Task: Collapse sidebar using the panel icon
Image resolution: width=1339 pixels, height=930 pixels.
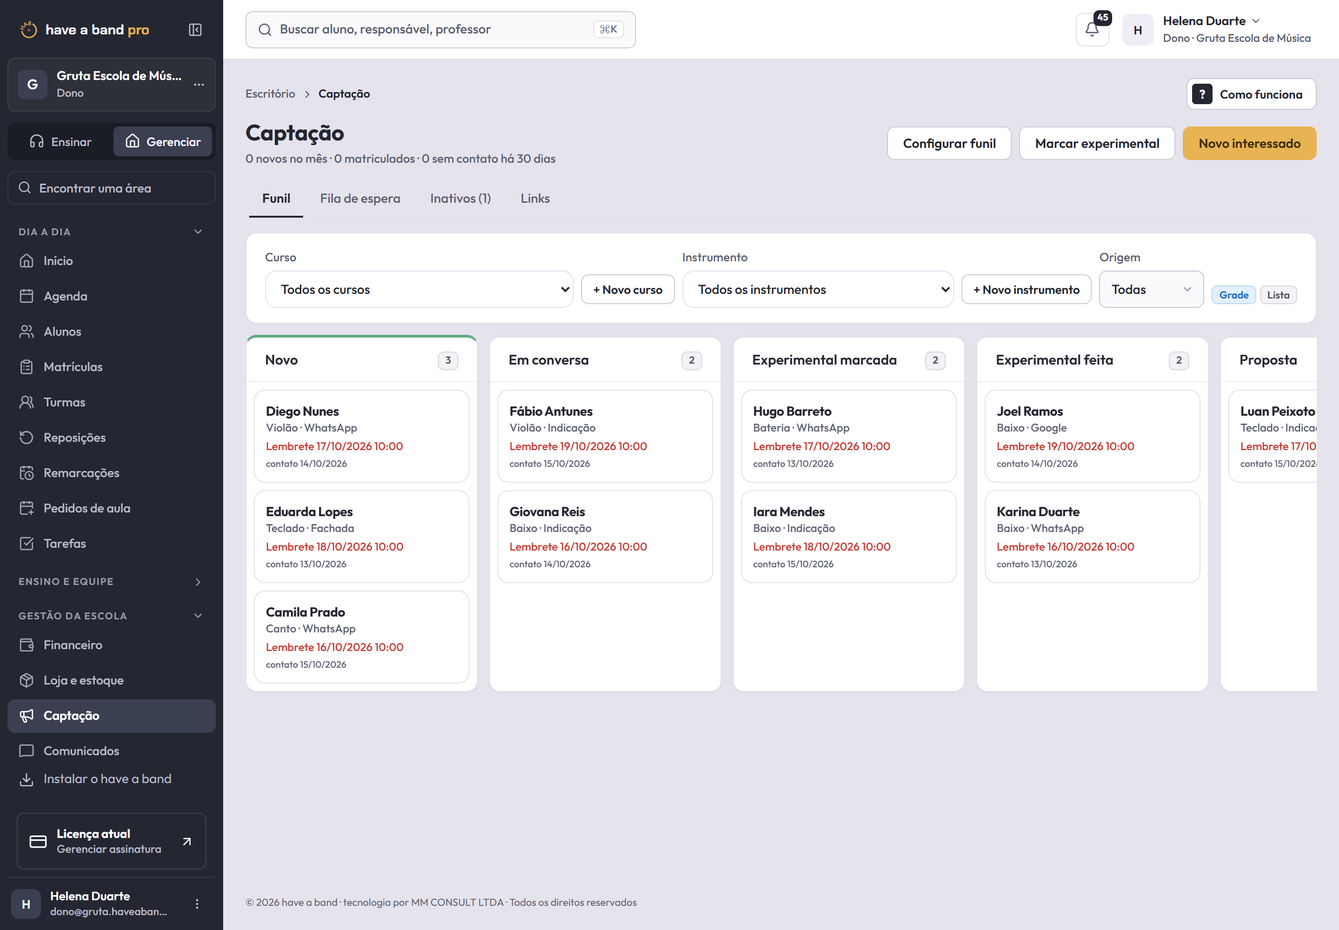Action: point(195,30)
